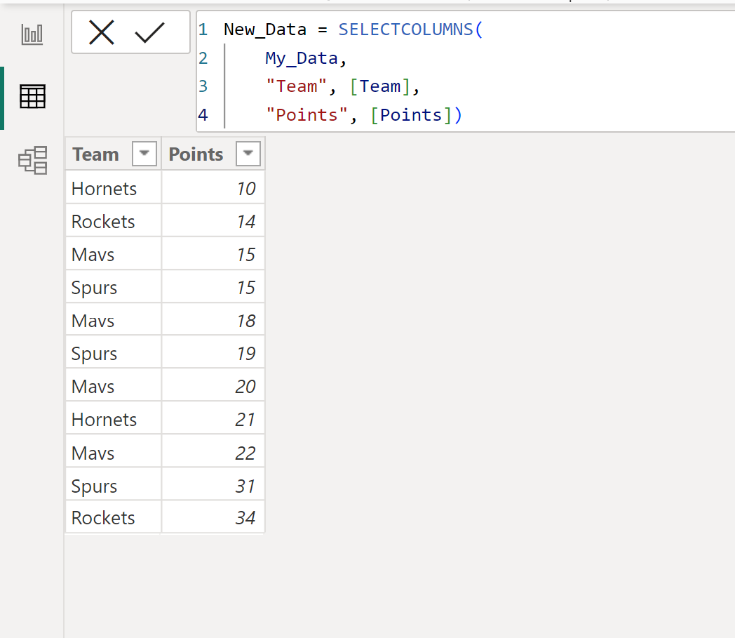
Task: Select the Points column header
Action: 196,153
